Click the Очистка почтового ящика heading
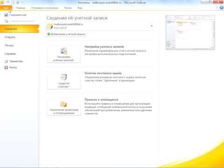The width and height of the screenshot is (224, 168). (103, 73)
